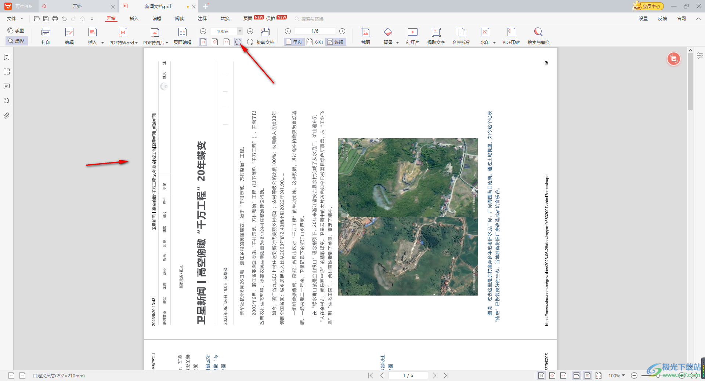Expand the Background (背景) dropdown arrow

pyautogui.click(x=397, y=43)
